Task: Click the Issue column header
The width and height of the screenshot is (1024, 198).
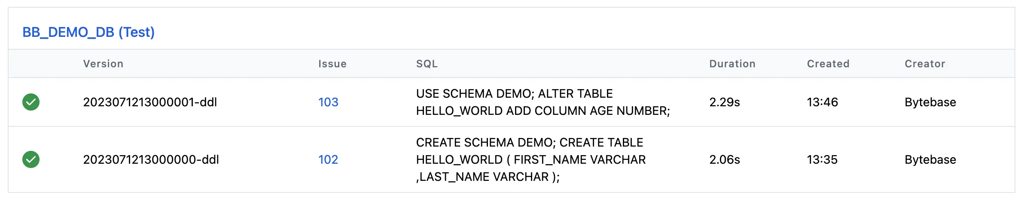Action: click(x=332, y=64)
